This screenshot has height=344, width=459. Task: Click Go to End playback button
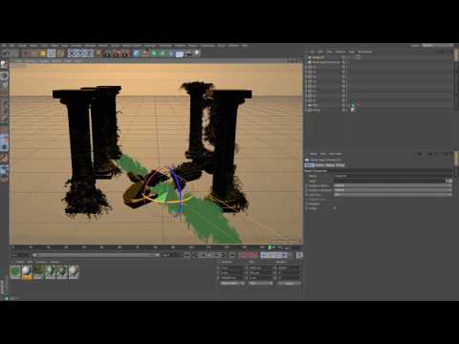[232, 255]
